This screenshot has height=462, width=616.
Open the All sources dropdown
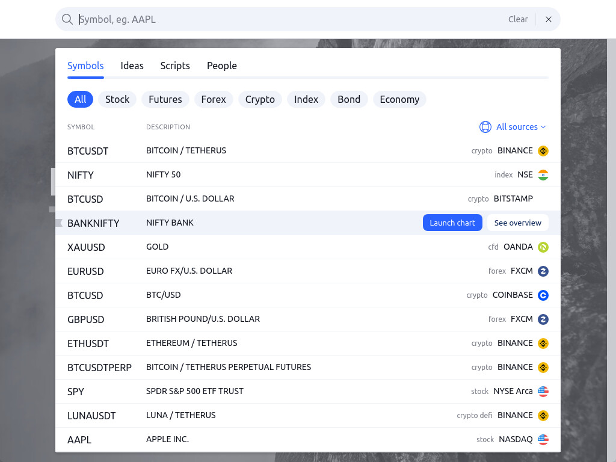click(x=513, y=127)
